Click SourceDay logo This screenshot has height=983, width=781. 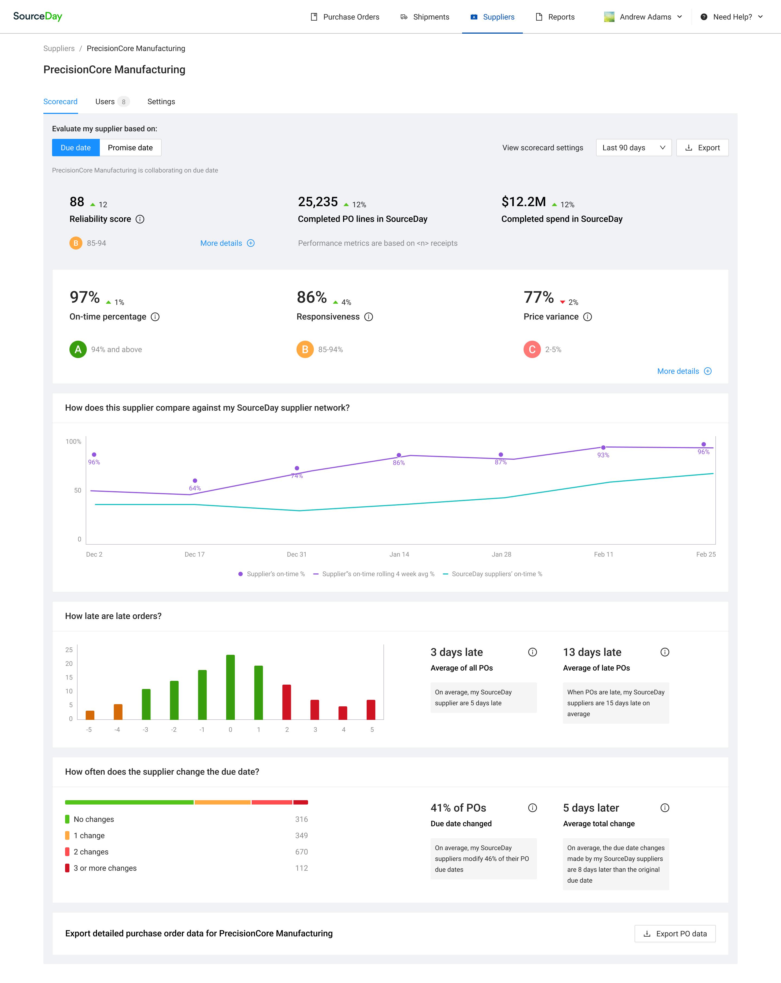point(37,17)
